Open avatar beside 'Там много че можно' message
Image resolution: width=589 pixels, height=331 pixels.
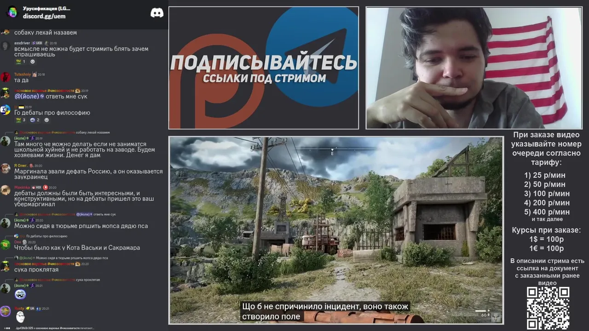pos(5,141)
